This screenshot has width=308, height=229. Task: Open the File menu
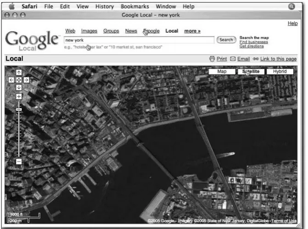click(x=49, y=6)
